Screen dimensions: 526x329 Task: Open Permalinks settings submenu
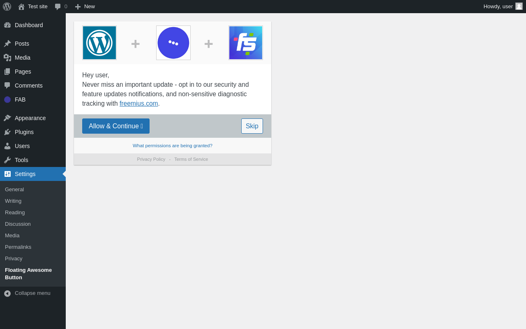pos(33,247)
